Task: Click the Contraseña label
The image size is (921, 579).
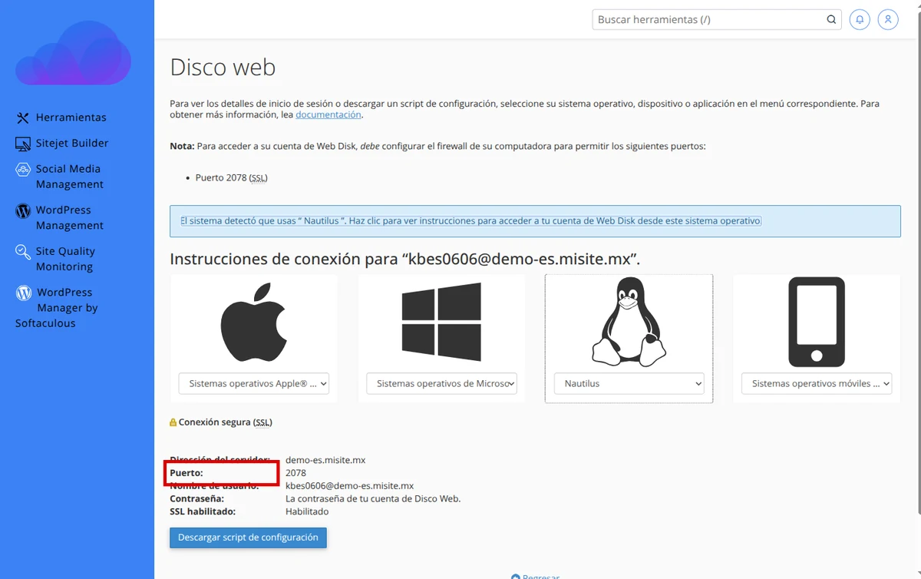Action: point(196,498)
